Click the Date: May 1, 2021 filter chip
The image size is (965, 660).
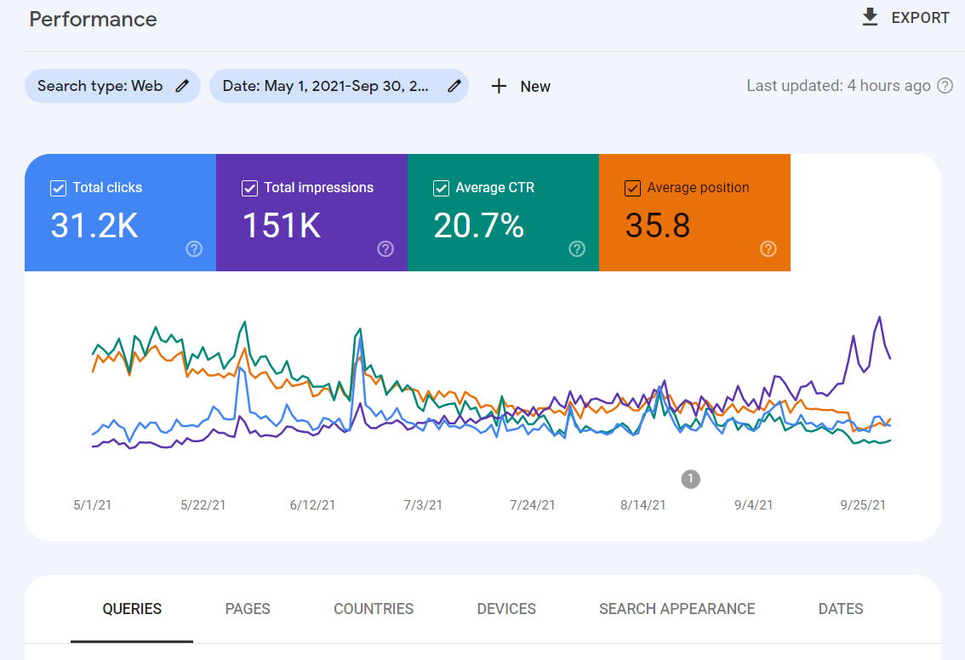pyautogui.click(x=326, y=86)
